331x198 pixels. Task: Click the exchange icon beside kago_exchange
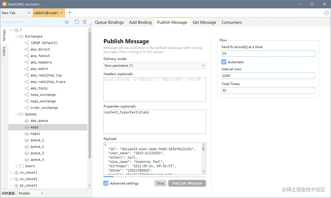point(27,101)
